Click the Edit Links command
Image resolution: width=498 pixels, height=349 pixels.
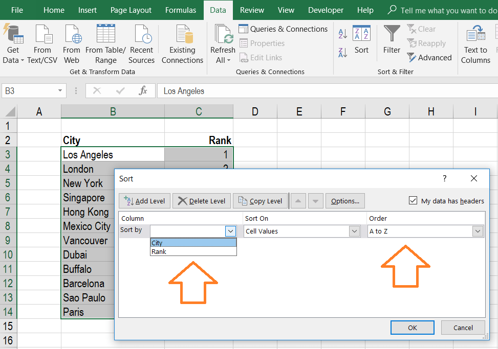[x=261, y=57]
